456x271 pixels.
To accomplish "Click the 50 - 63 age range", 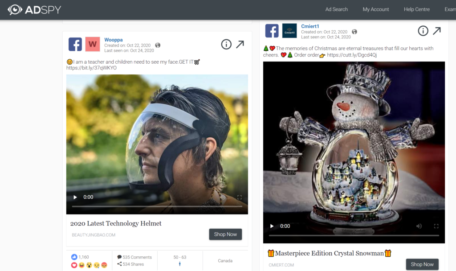I will (x=180, y=257).
